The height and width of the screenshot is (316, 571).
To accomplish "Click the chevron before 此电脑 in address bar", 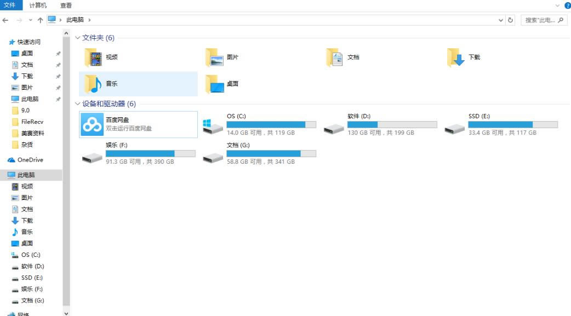I will pos(60,20).
